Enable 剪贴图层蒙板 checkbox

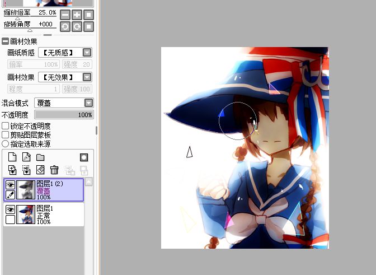click(x=5, y=135)
